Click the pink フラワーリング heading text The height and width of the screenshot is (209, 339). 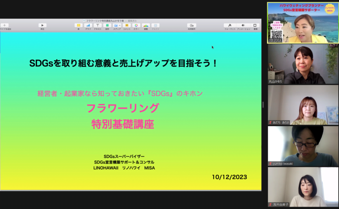click(123, 108)
